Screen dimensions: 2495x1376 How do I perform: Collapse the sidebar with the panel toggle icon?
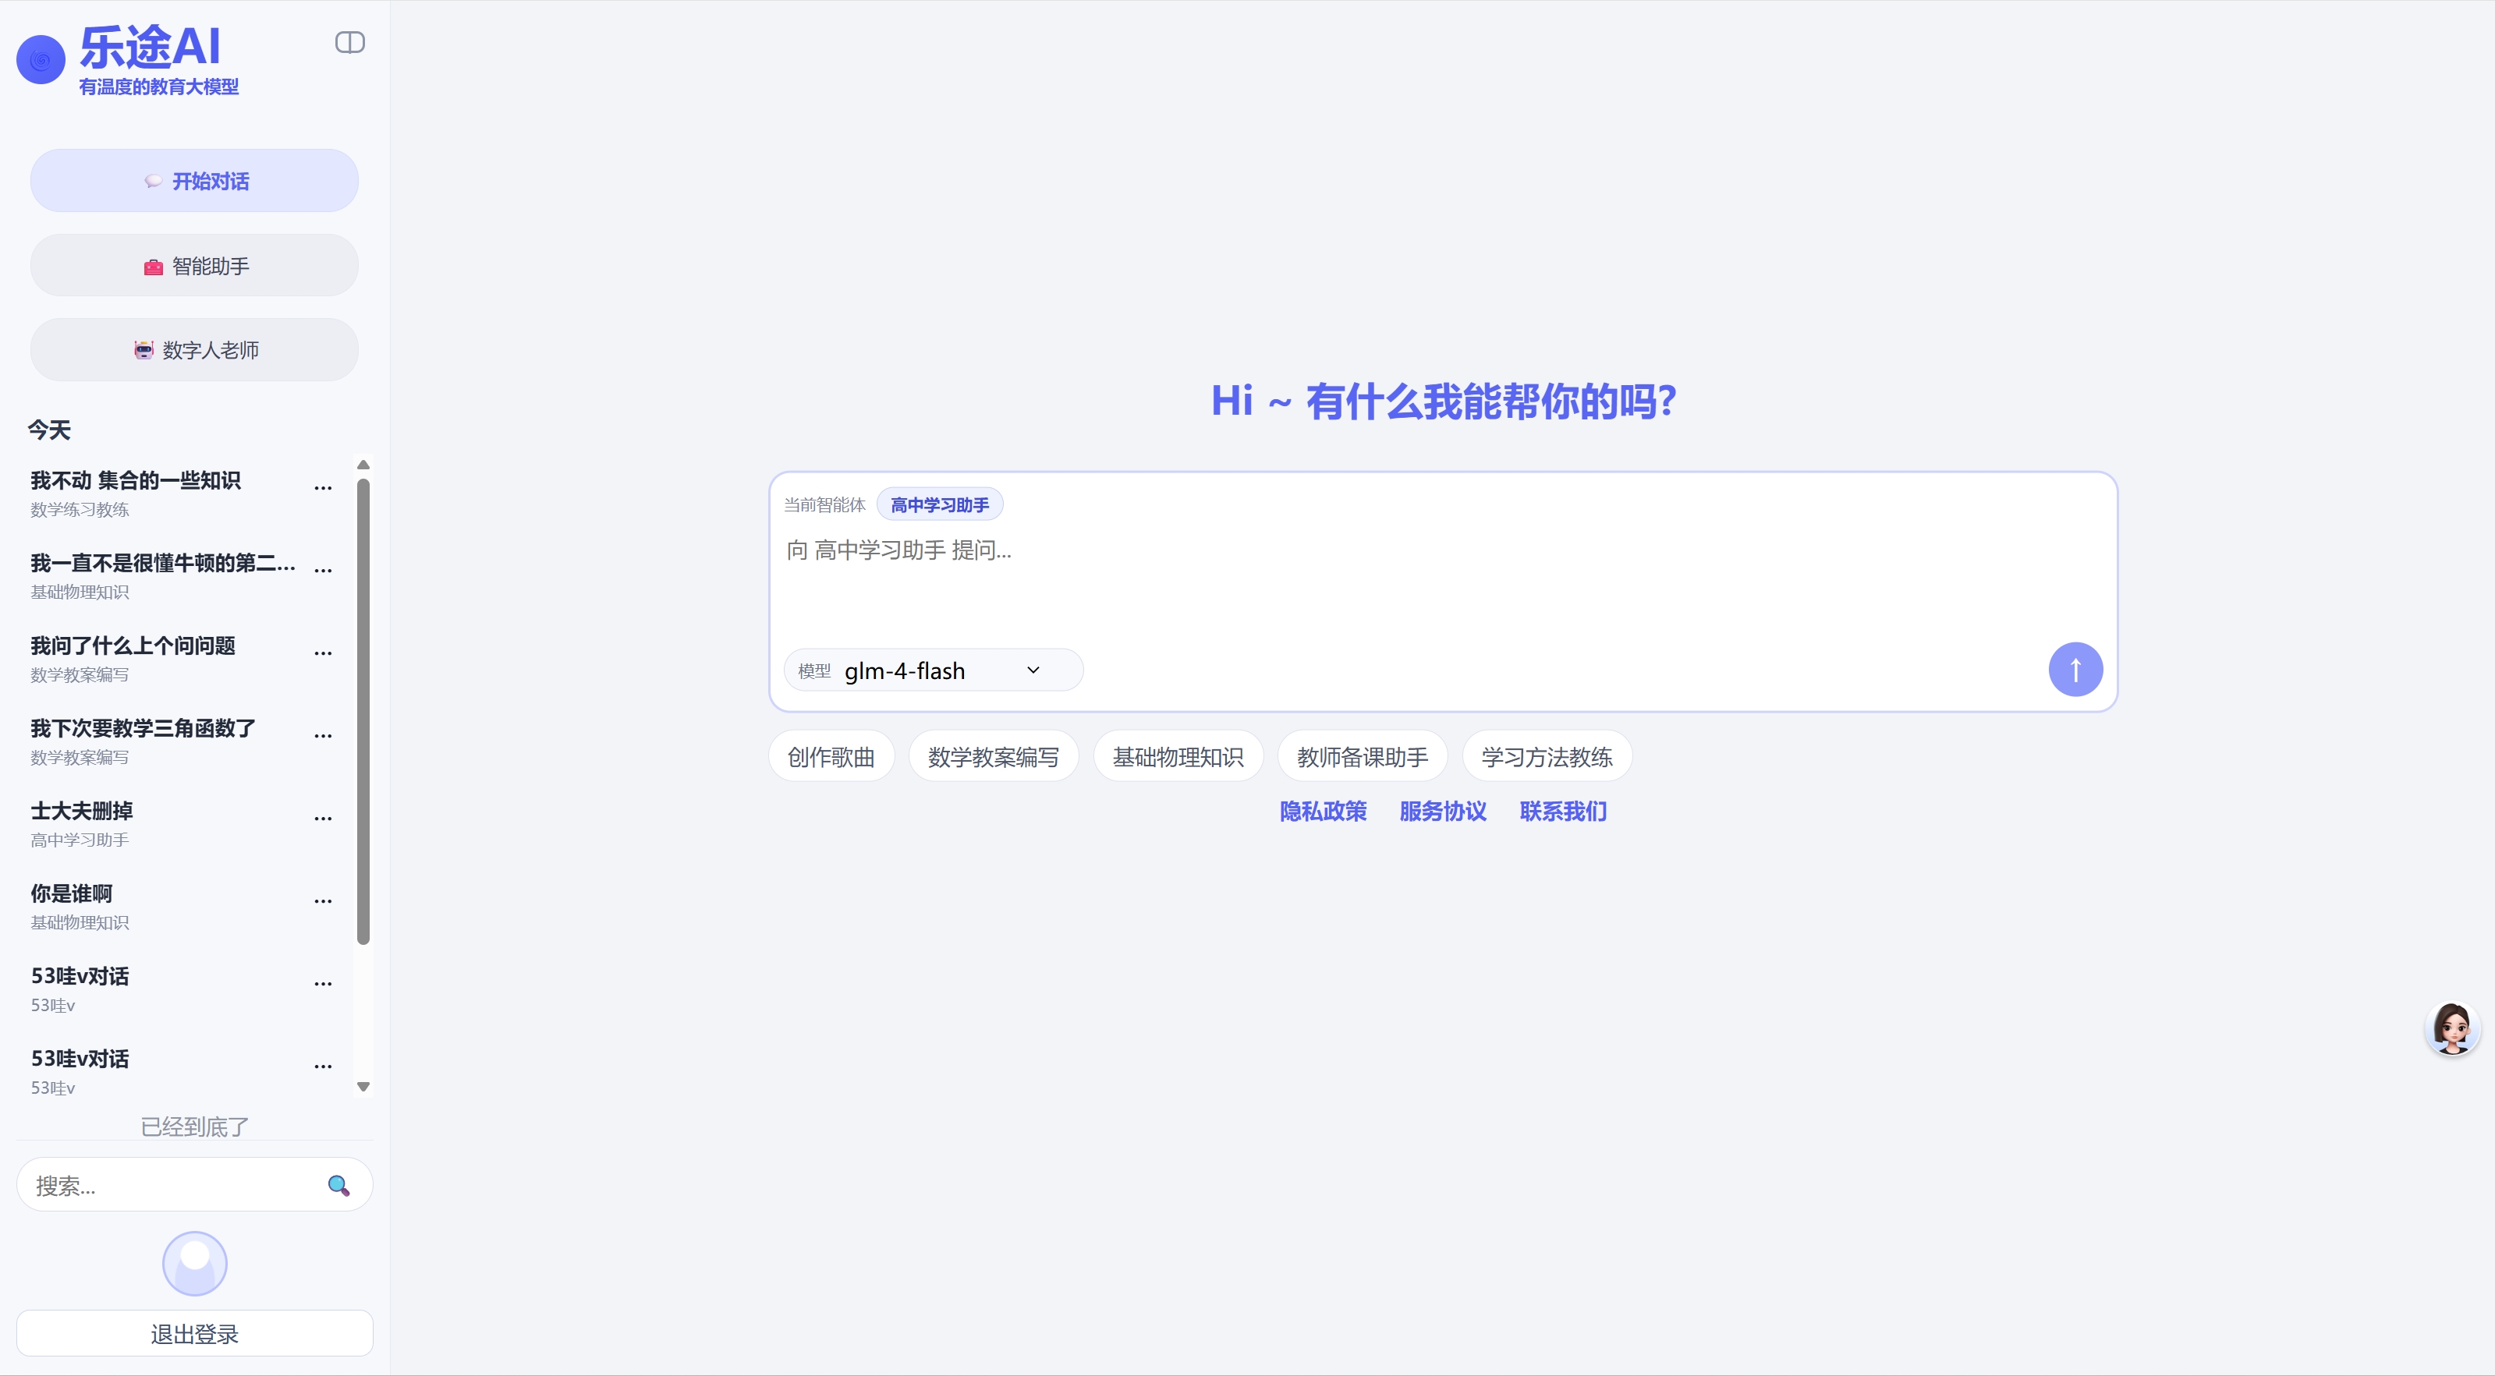click(349, 43)
